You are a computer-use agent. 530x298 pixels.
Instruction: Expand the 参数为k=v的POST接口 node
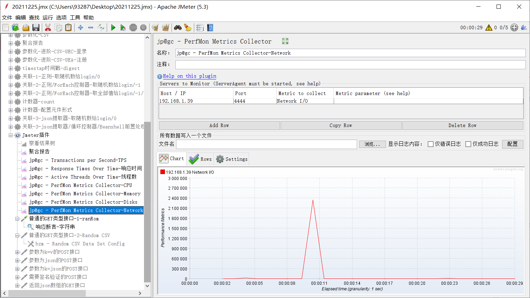tap(17, 252)
